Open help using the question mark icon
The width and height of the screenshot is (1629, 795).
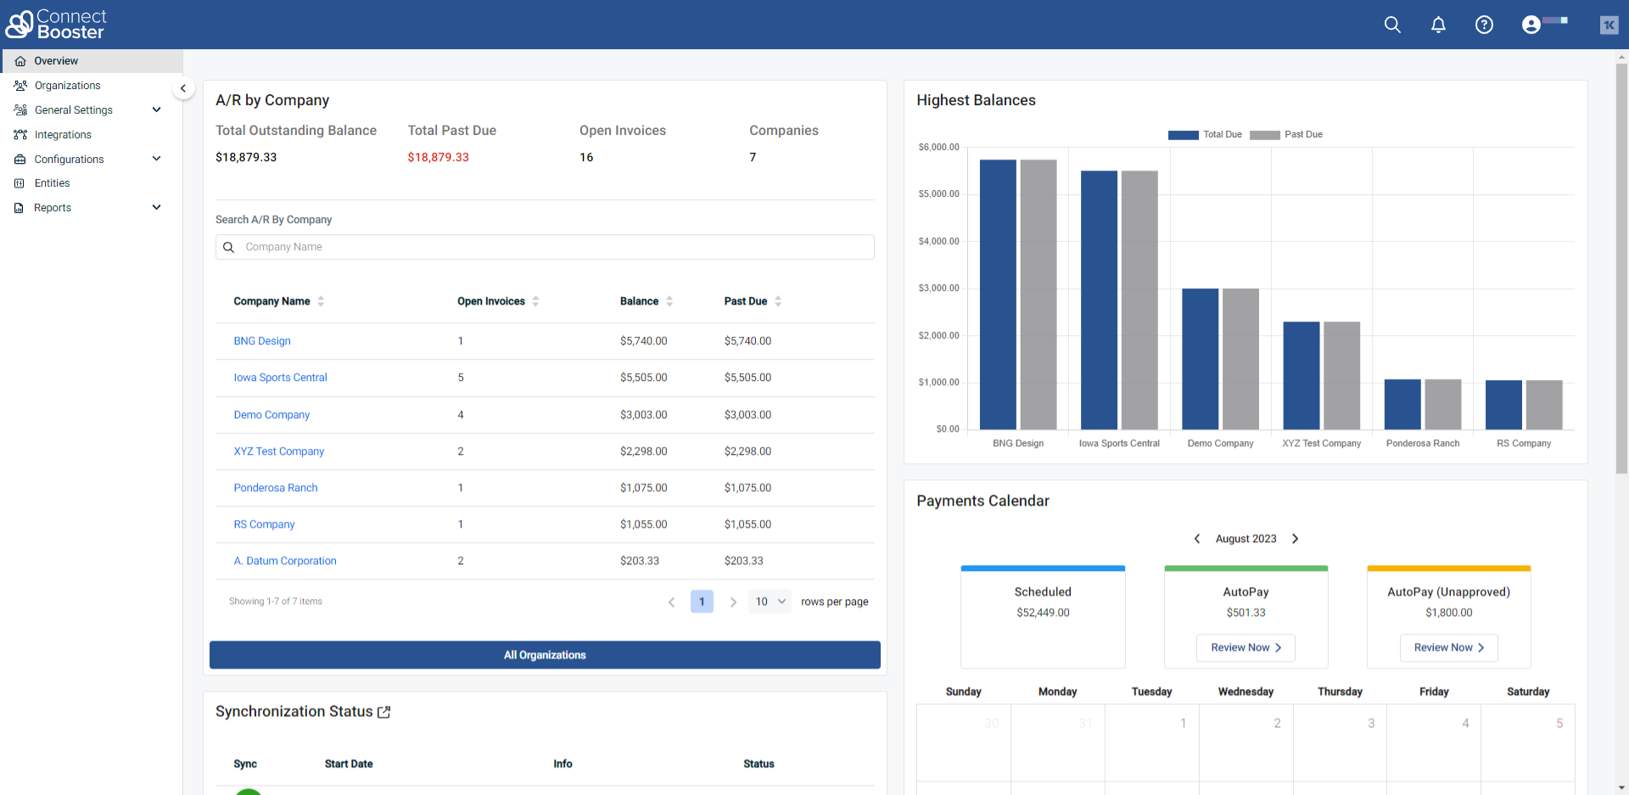(x=1484, y=25)
